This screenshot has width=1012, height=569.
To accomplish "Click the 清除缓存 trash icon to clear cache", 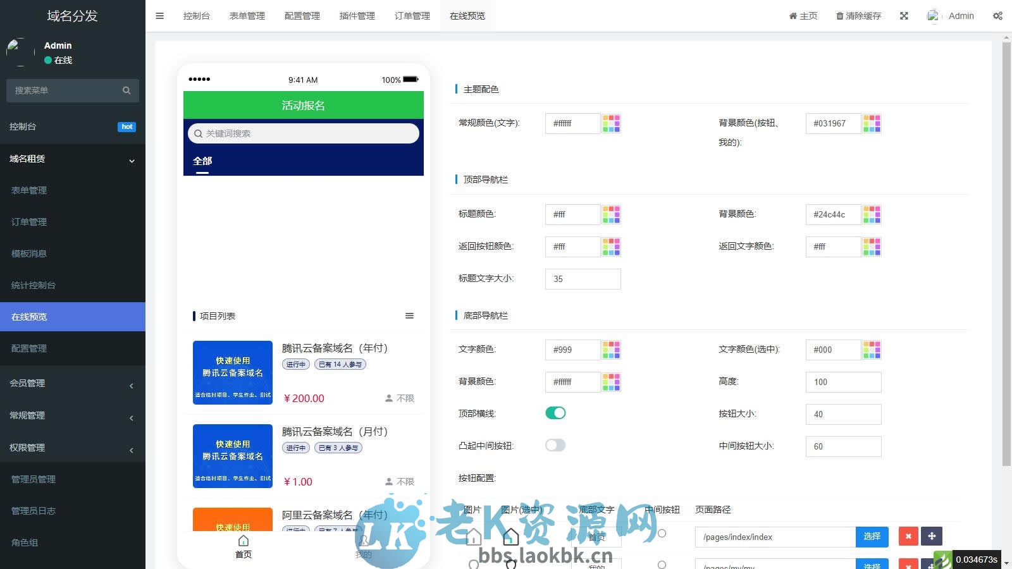I will point(839,15).
